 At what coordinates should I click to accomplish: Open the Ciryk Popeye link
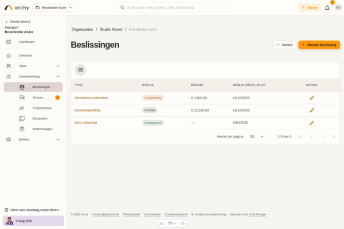(257, 215)
